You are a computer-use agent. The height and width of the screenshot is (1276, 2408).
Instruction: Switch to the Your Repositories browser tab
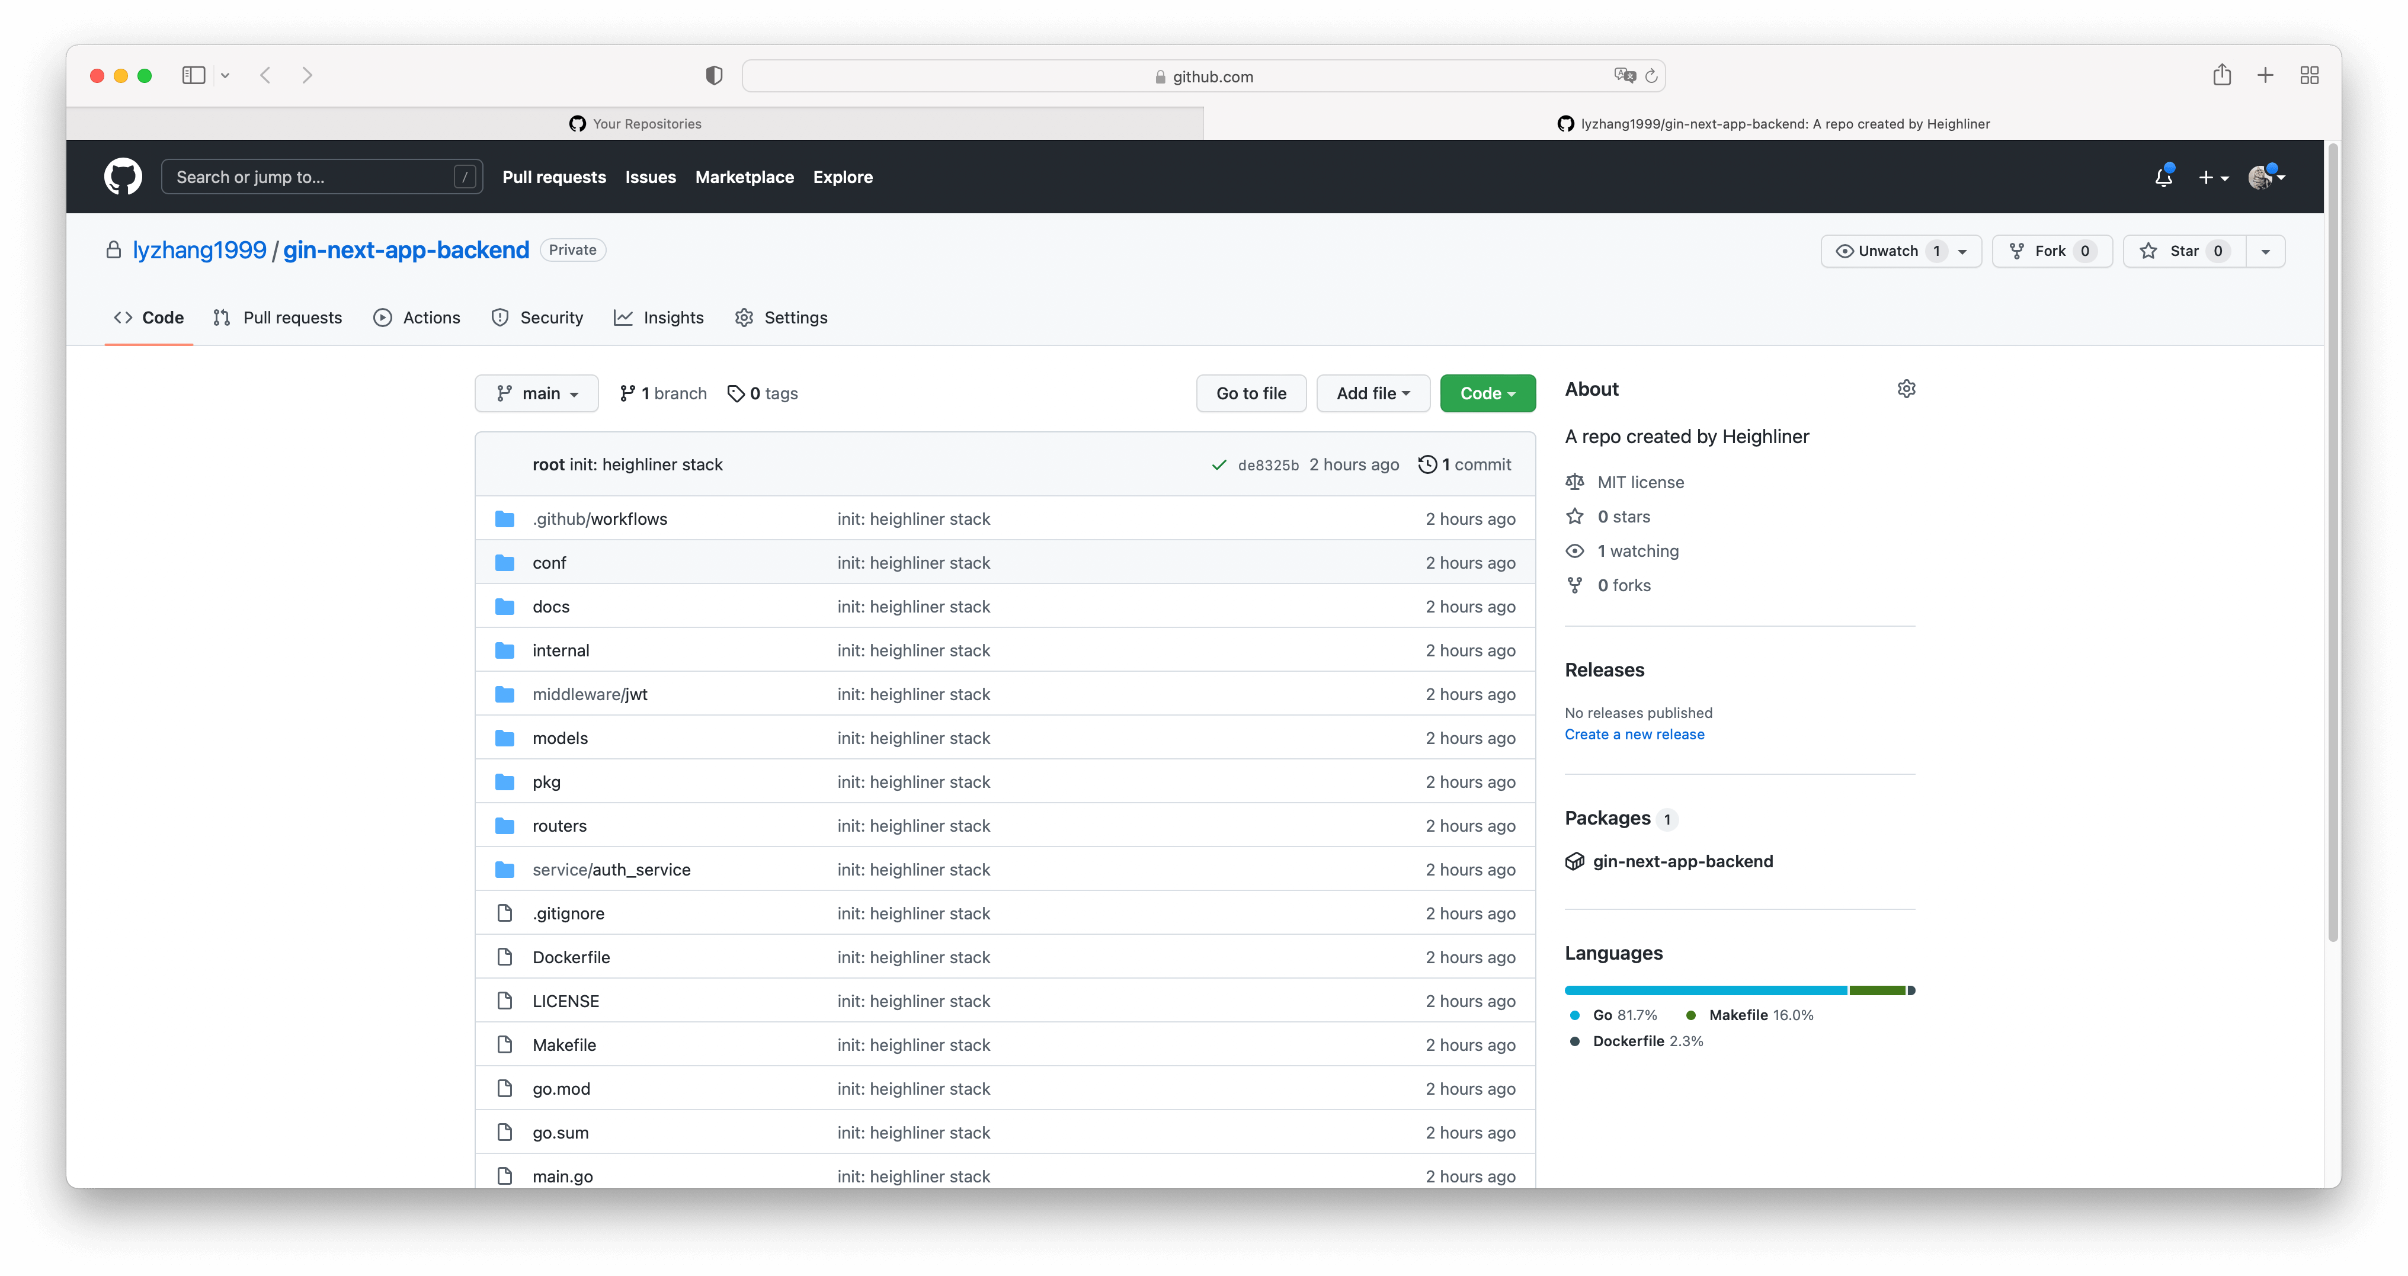pyautogui.click(x=635, y=124)
